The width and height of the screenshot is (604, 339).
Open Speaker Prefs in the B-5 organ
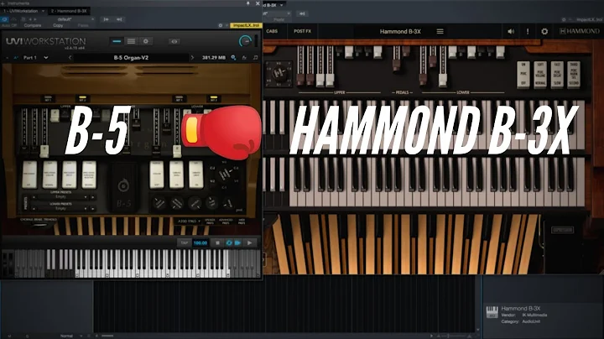tap(210, 222)
